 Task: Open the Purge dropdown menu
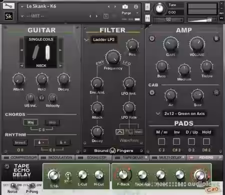pos(129,13)
